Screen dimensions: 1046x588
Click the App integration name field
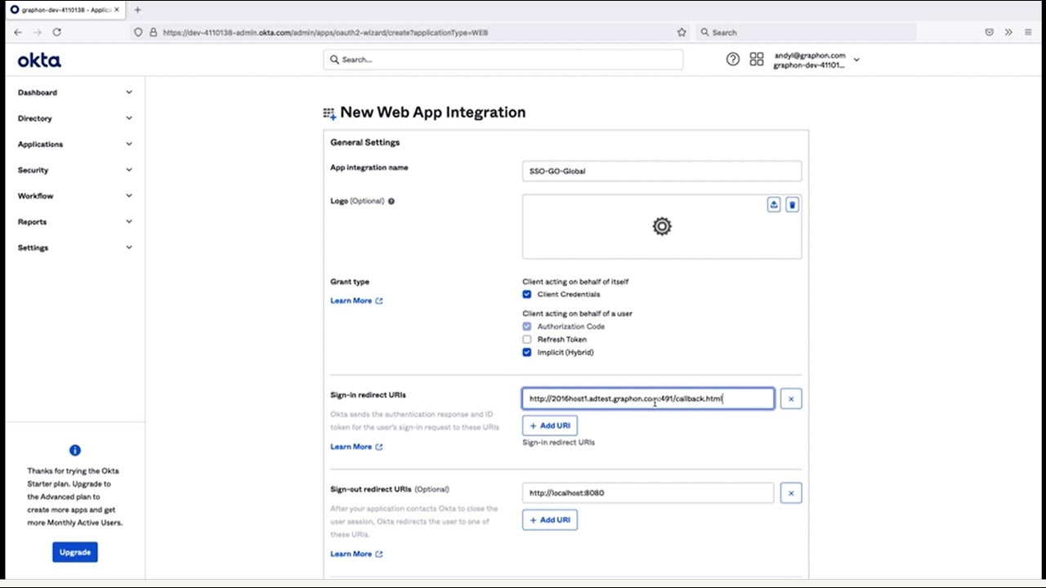[662, 171]
